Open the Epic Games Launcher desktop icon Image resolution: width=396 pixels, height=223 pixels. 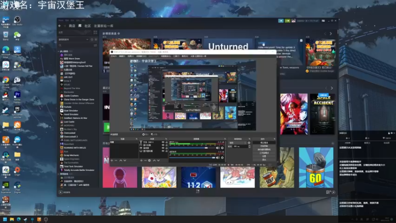tap(17, 111)
